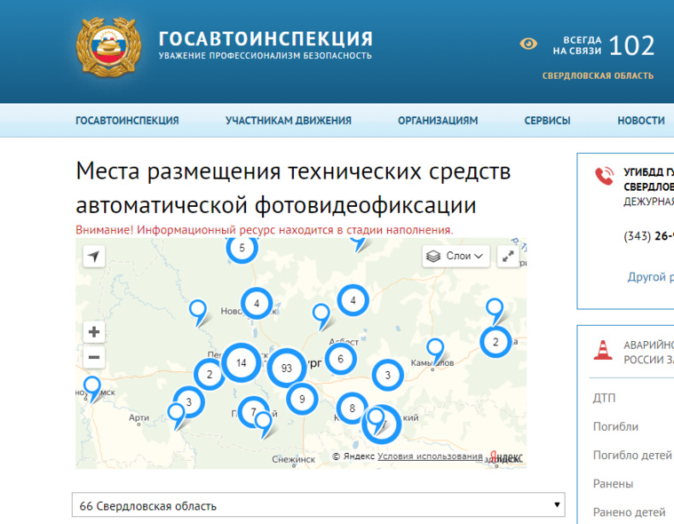Open the ГОСАВТОИНСПЕКЦИЯ menu item
The width and height of the screenshot is (674, 524).
(127, 121)
